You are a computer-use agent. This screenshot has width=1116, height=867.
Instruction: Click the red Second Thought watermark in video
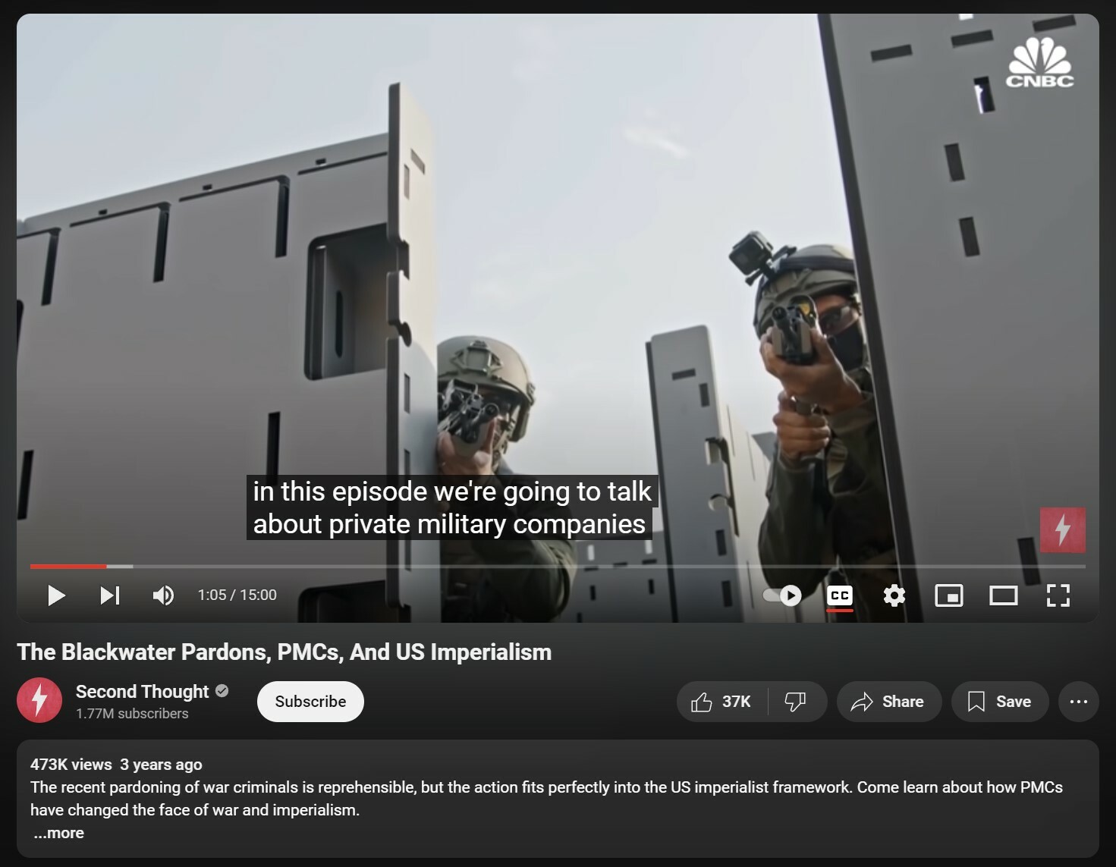click(x=1063, y=529)
